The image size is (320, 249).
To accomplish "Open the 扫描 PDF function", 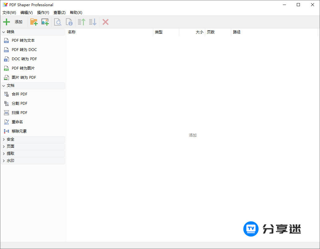I will tap(19, 112).
